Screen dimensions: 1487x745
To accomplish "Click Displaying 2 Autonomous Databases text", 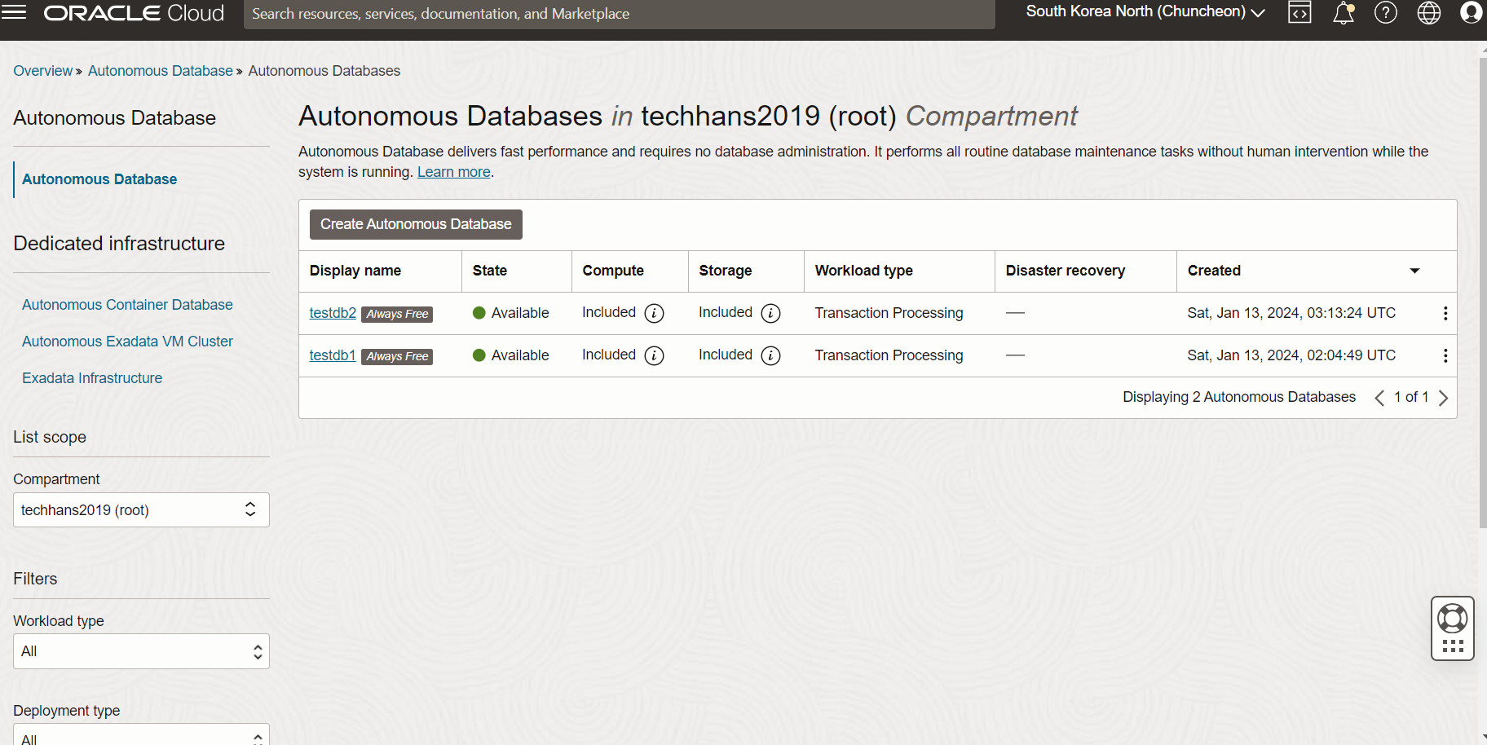I will (x=1239, y=397).
